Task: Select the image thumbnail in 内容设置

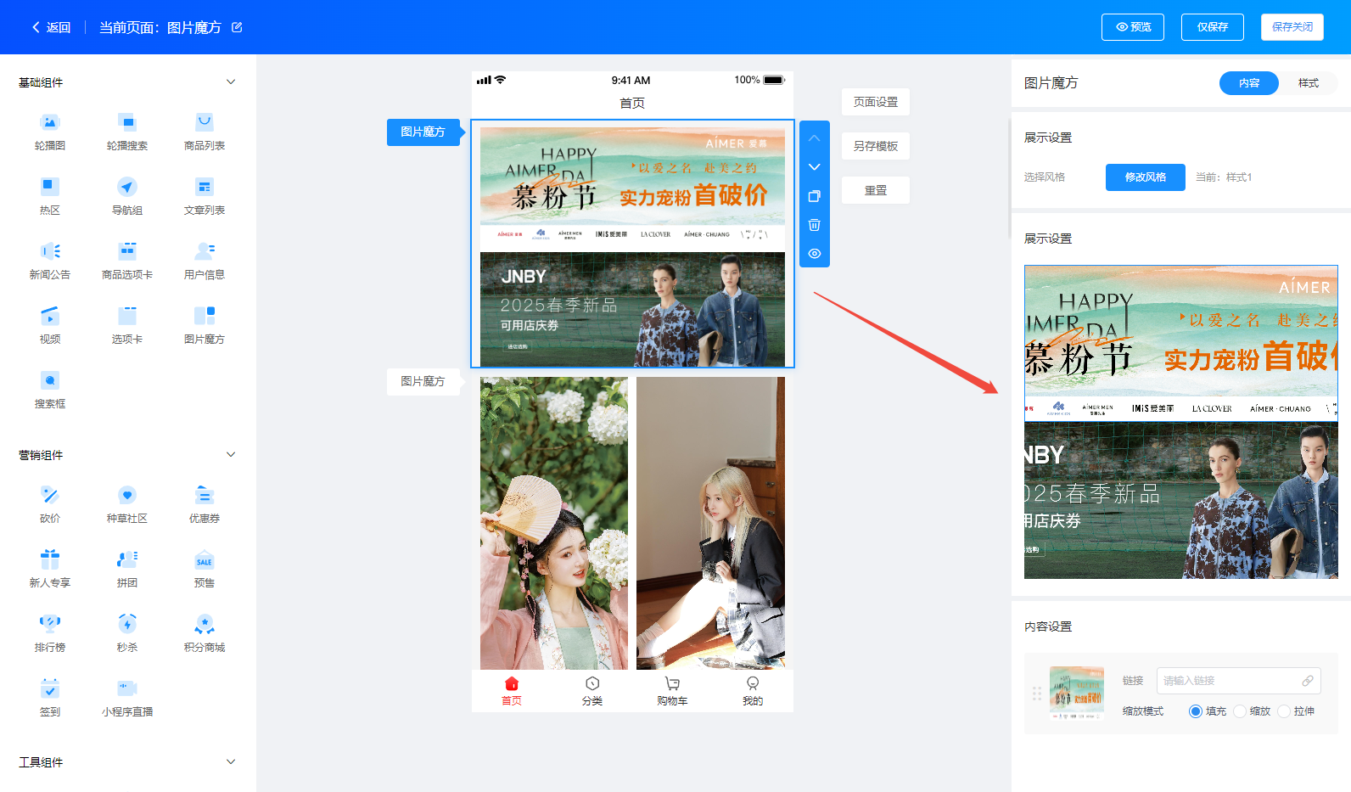Action: coord(1077,694)
